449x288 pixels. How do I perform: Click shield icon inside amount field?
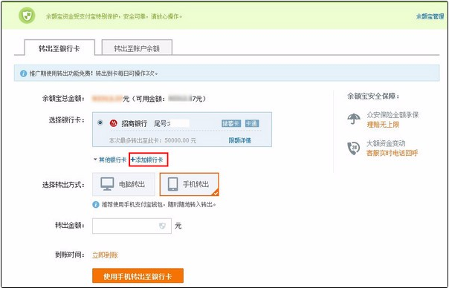point(162,226)
